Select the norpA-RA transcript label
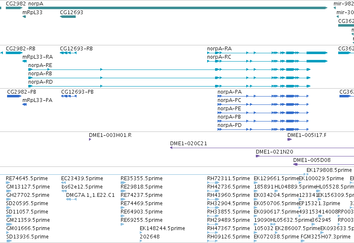 (220, 49)
